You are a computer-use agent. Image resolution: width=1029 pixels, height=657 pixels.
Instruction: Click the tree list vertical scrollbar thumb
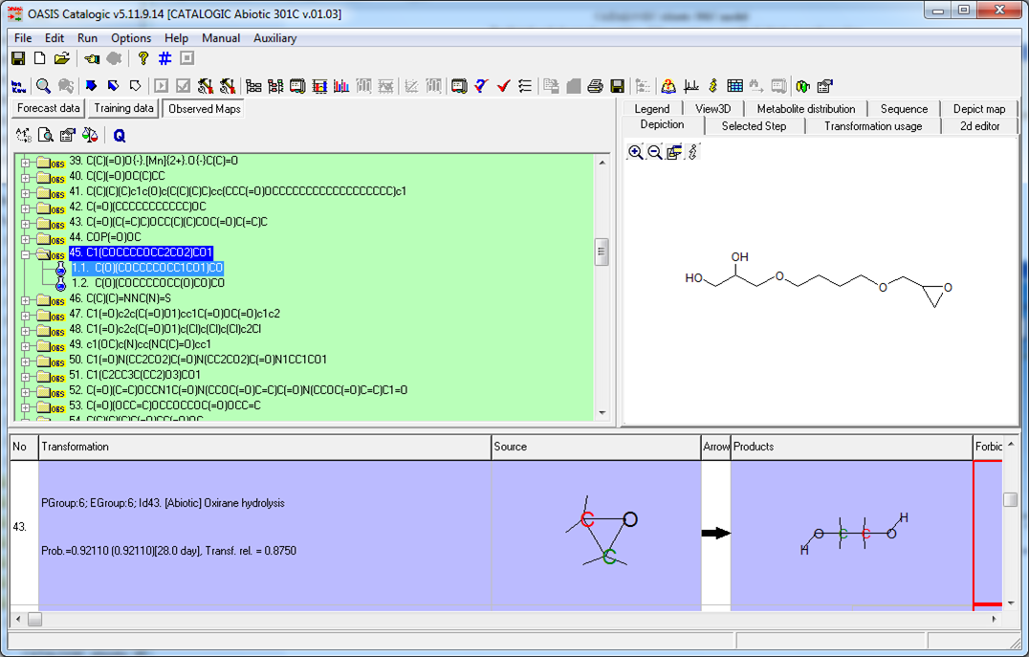(x=602, y=252)
